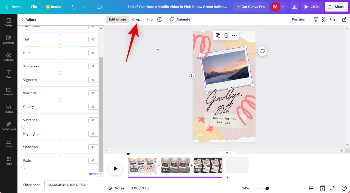Select the third timeline page thumbnail

click(x=208, y=165)
